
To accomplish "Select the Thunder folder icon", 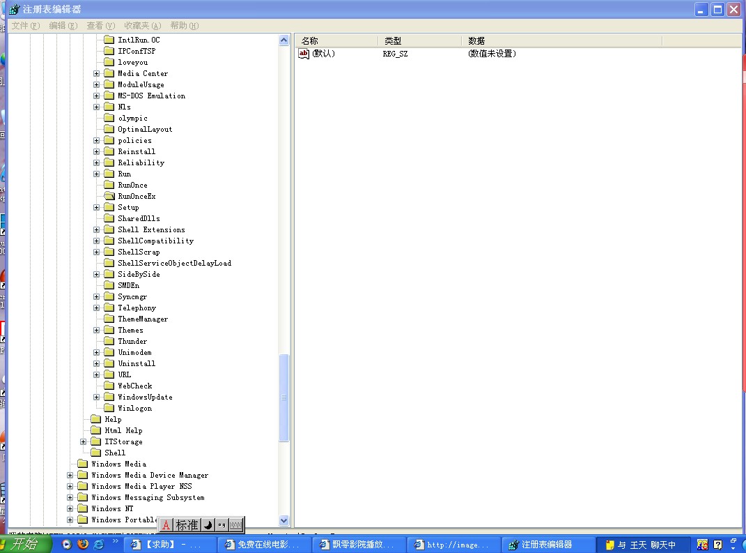I will coord(109,341).
